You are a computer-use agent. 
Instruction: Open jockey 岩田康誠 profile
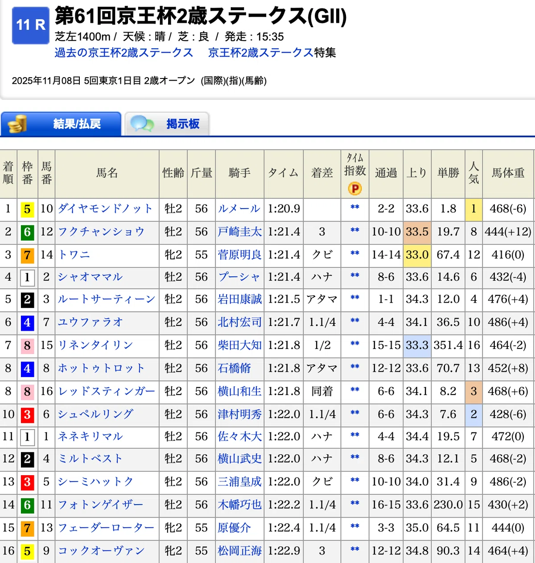pyautogui.click(x=240, y=299)
